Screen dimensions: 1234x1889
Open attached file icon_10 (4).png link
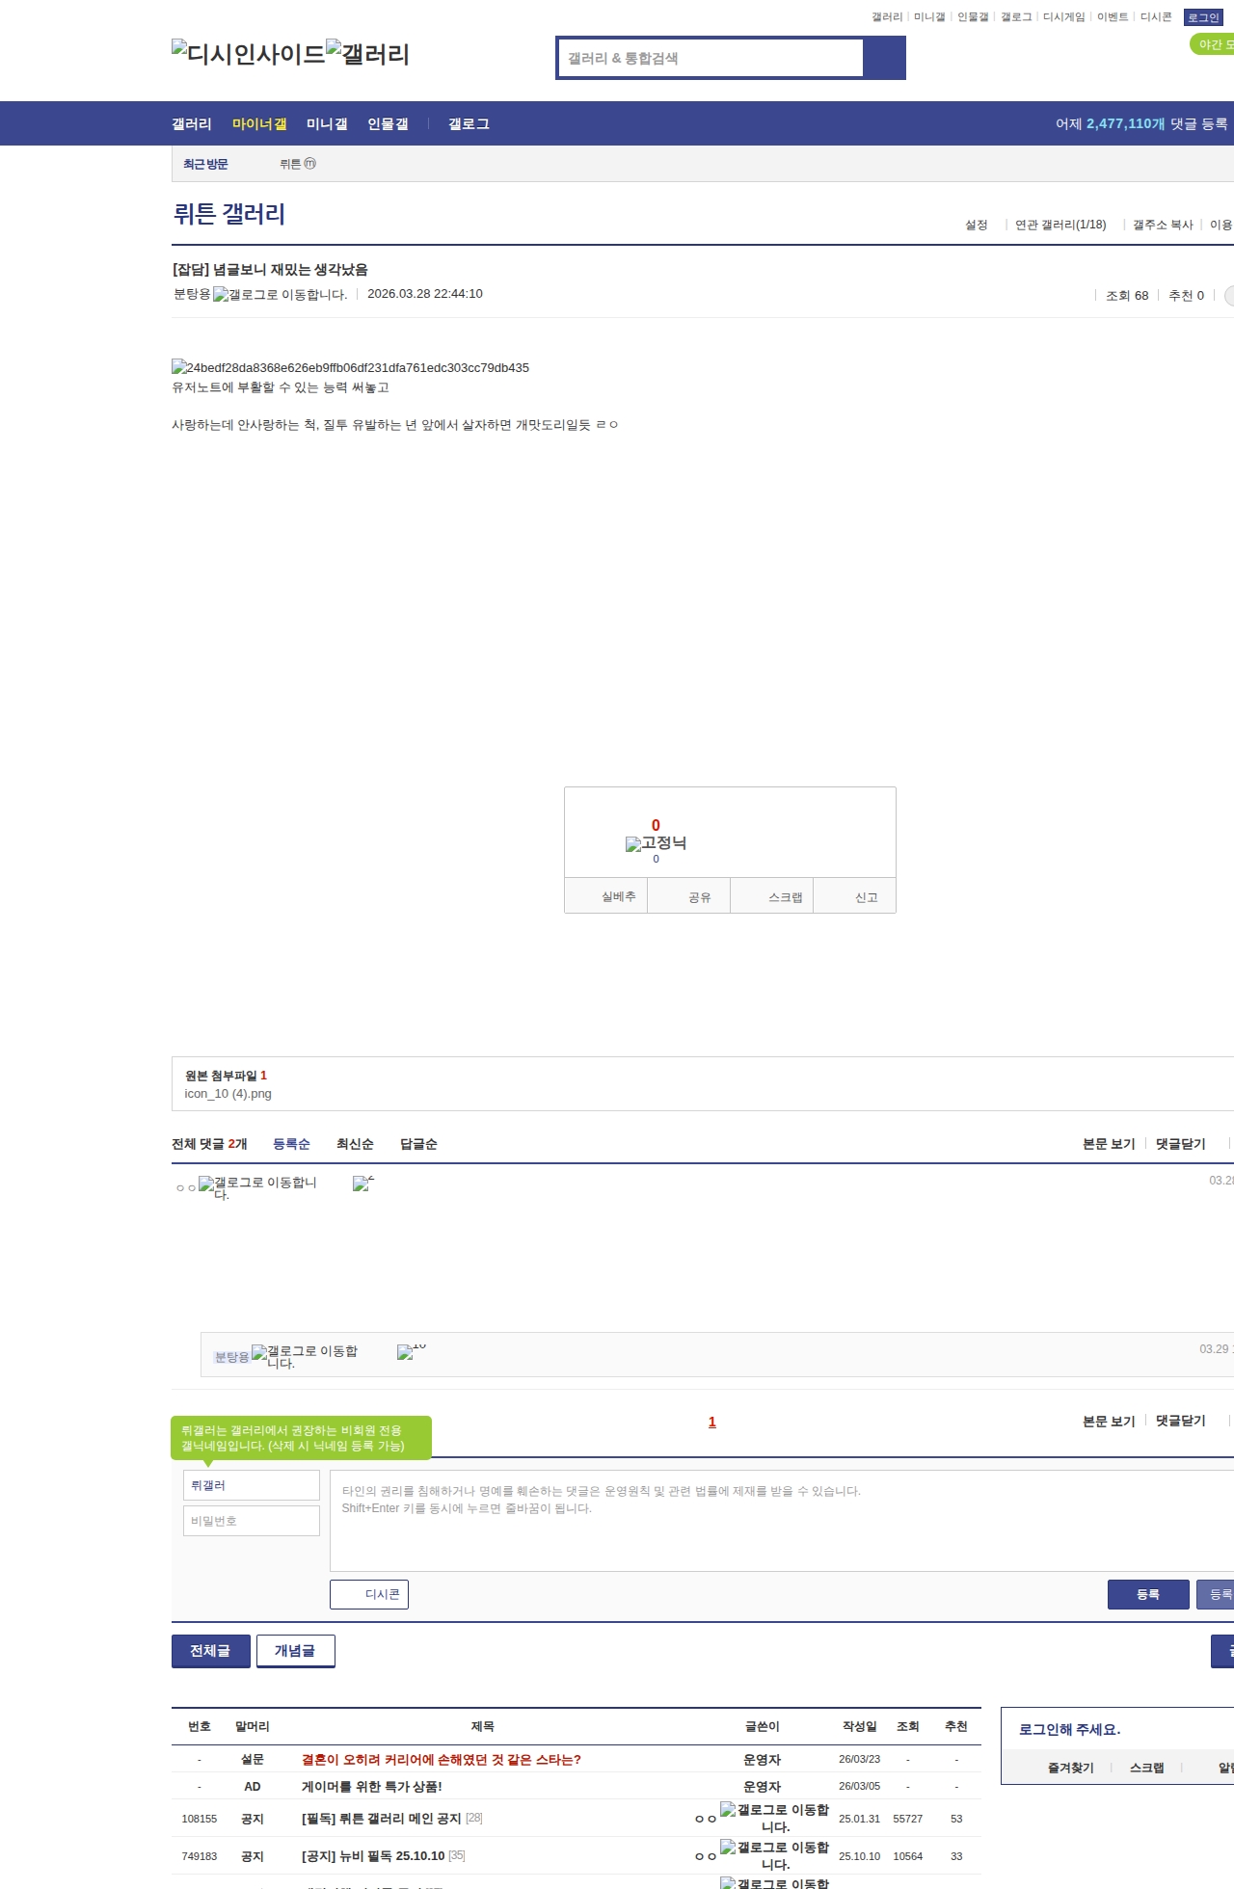[228, 1094]
